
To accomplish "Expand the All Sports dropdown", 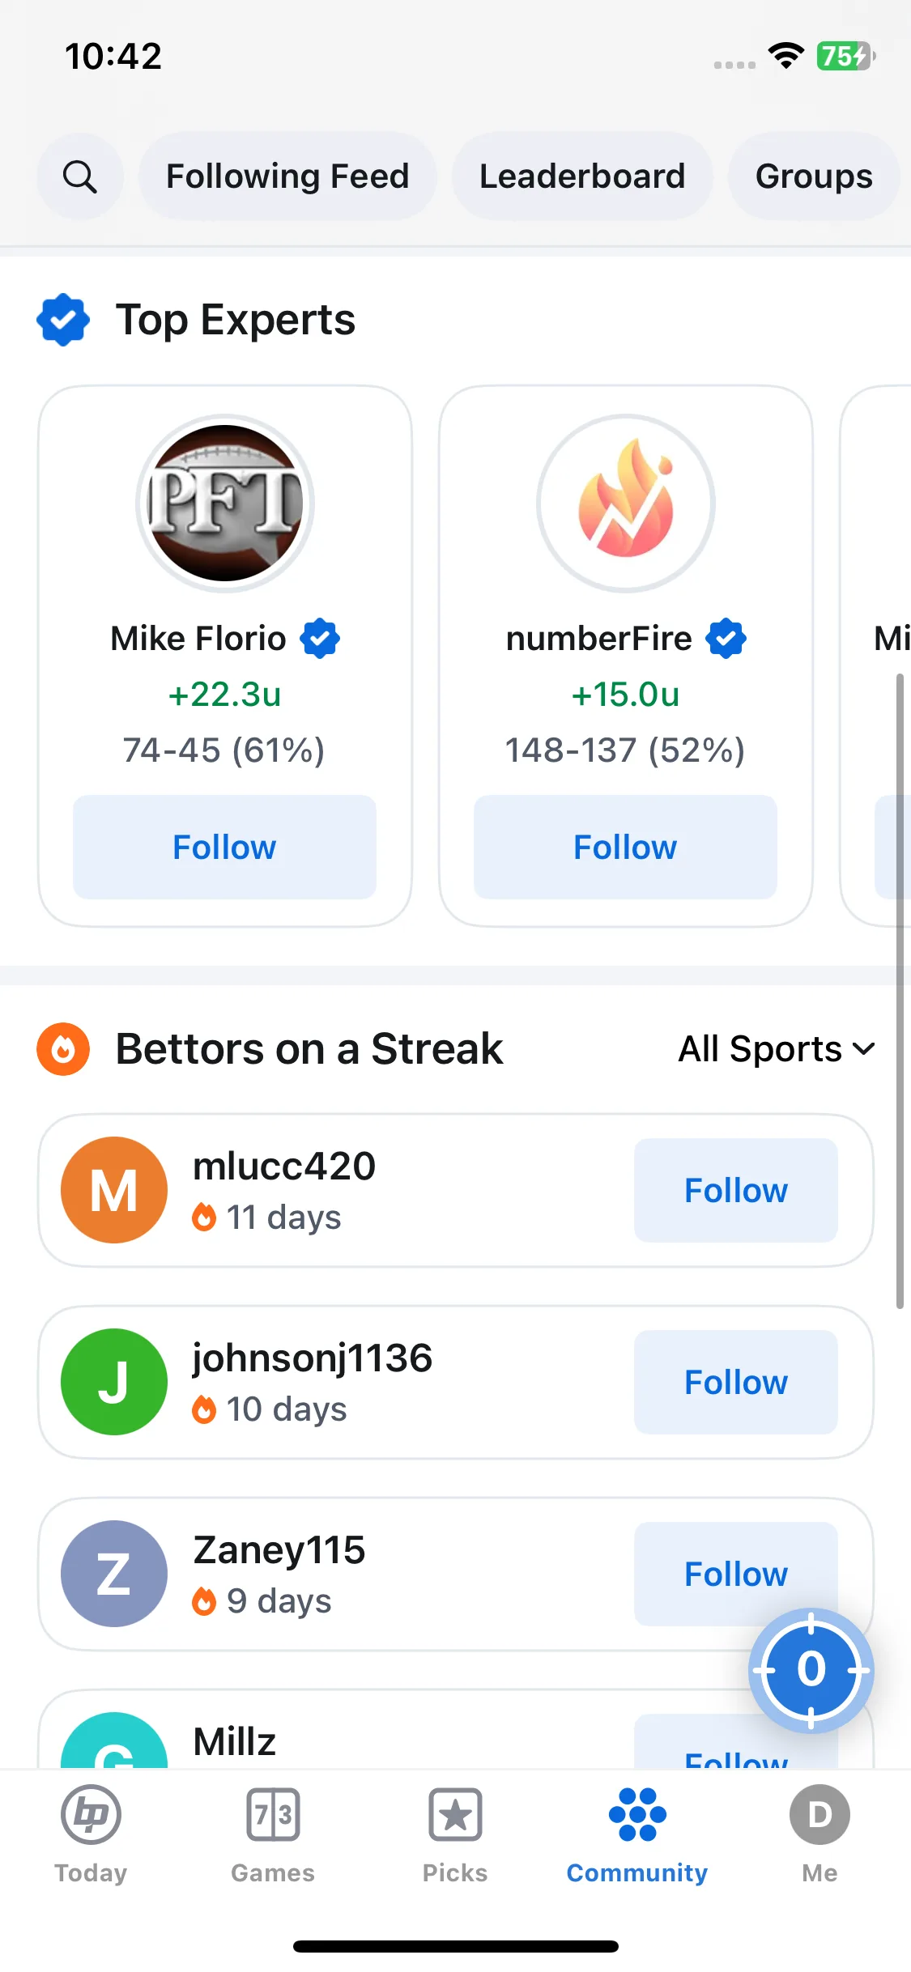I will (777, 1049).
